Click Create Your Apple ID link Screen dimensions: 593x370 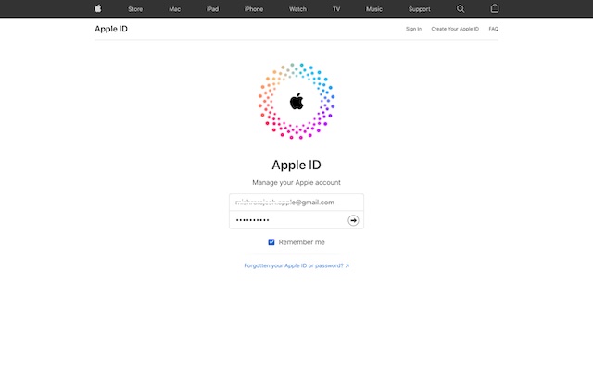click(x=455, y=29)
